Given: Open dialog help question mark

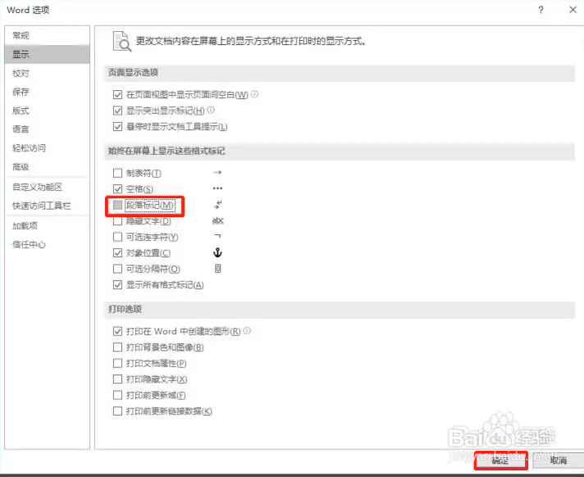Looking at the screenshot, I should [x=541, y=10].
